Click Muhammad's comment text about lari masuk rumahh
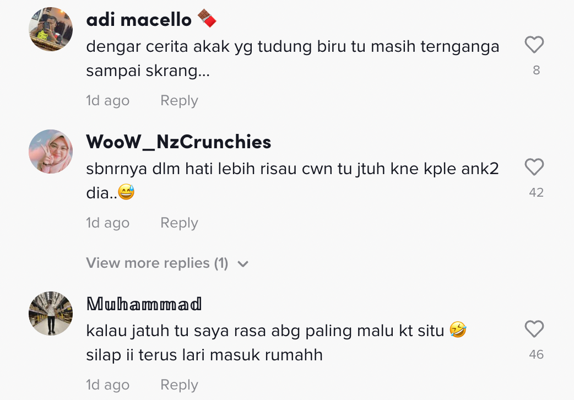The image size is (574, 400). [204, 355]
